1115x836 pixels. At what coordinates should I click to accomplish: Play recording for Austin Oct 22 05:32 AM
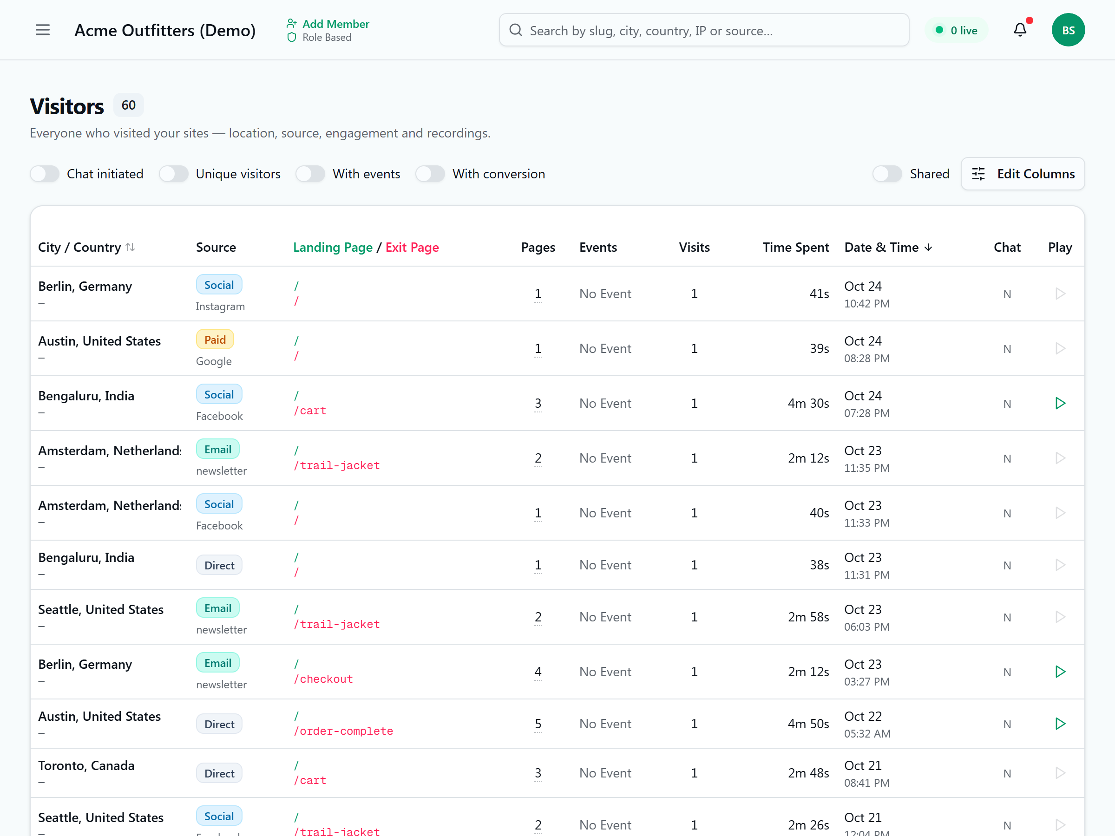point(1060,724)
